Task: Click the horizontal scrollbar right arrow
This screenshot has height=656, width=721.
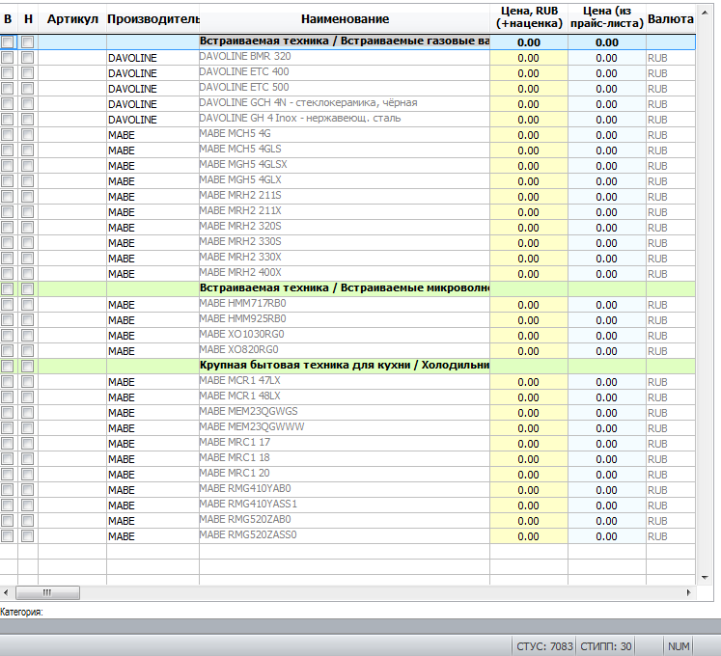Action: 689,592
